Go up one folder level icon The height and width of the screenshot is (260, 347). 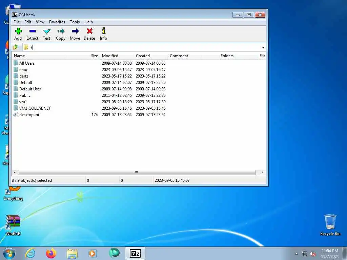16,47
